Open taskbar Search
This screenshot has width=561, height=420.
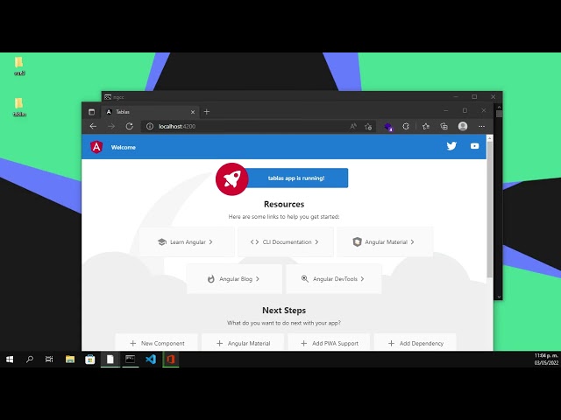click(x=30, y=360)
